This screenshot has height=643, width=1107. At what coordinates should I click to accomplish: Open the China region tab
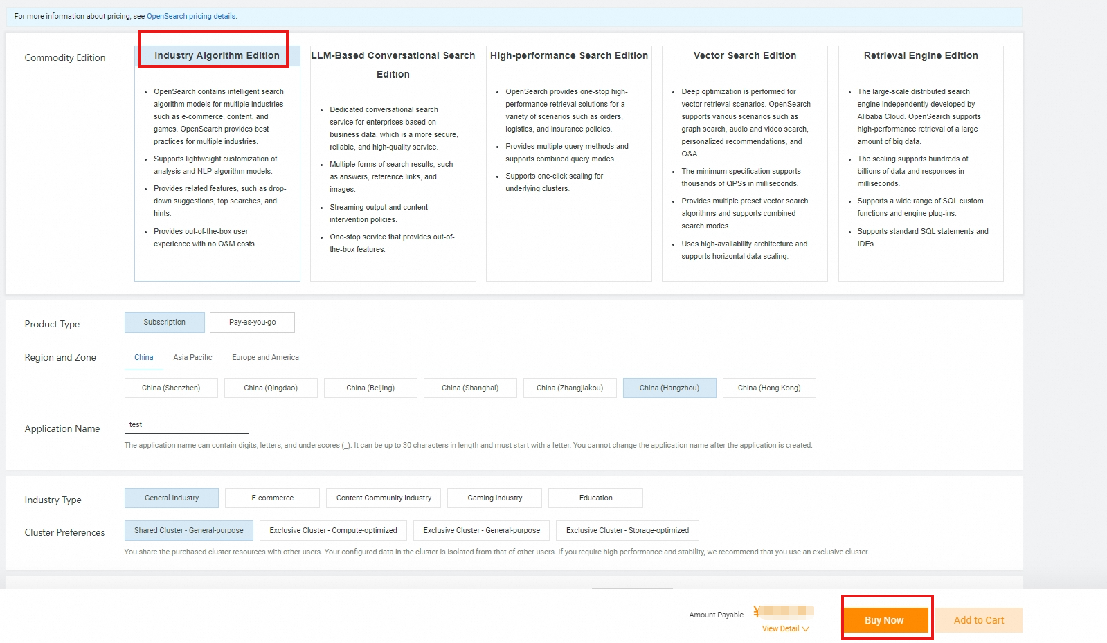coord(144,358)
